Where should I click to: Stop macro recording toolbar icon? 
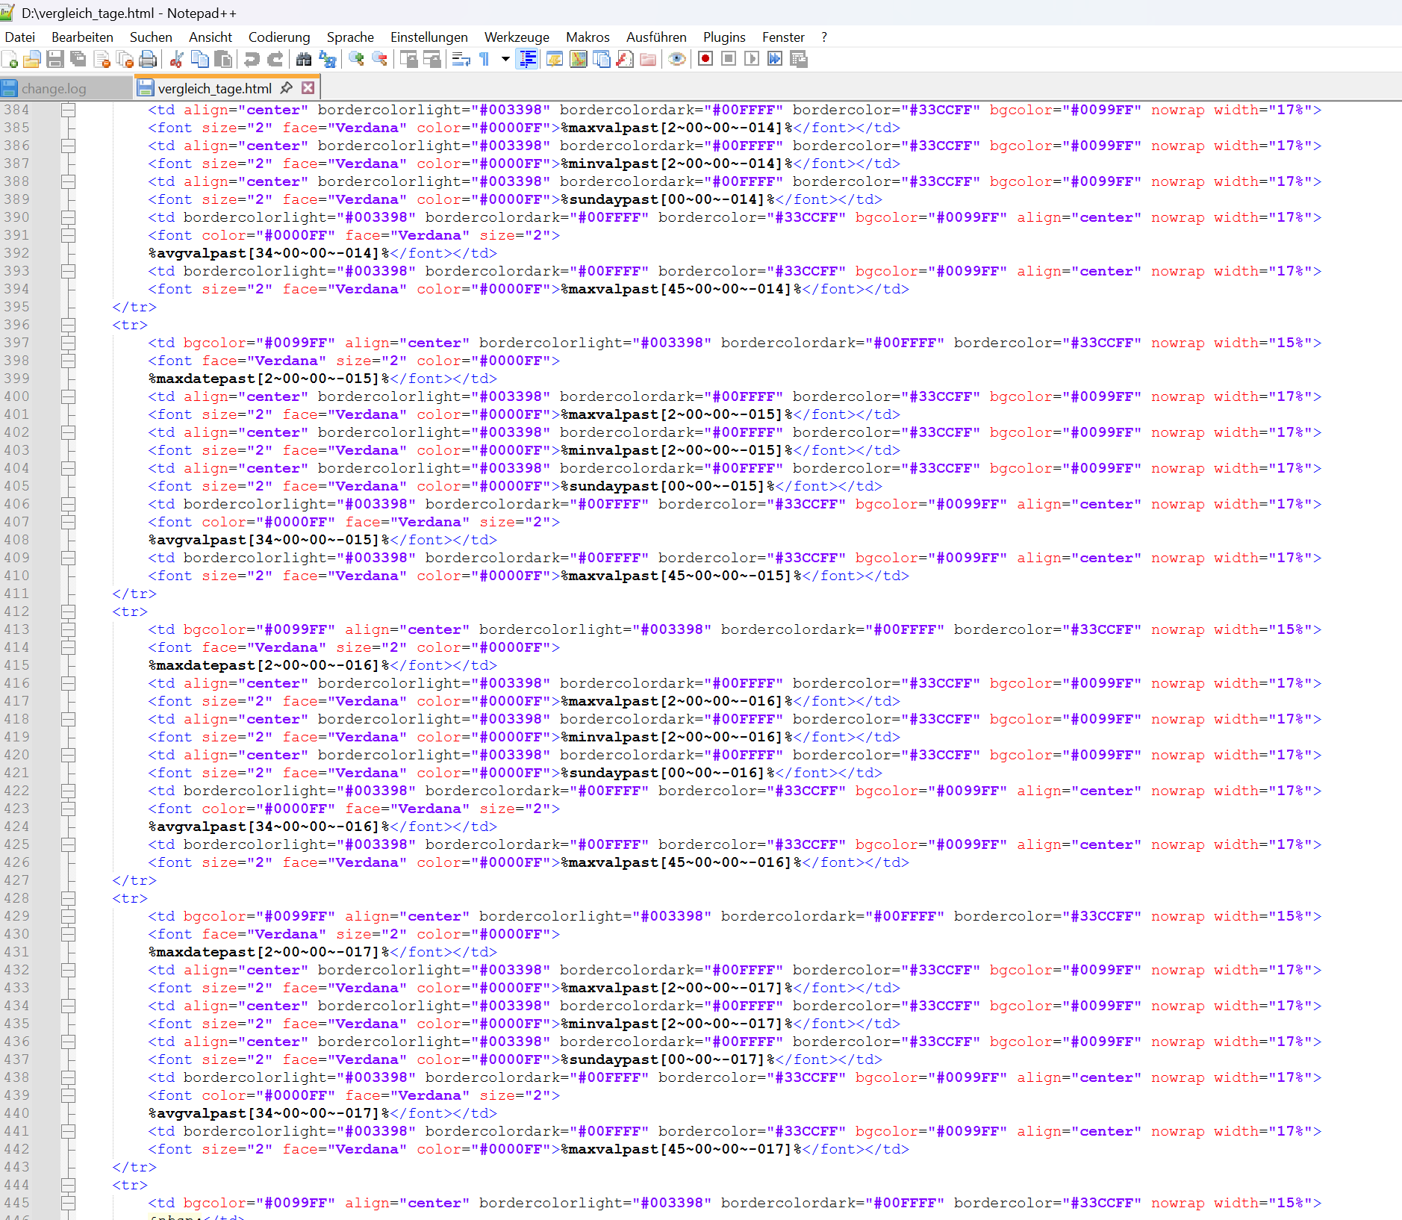pyautogui.click(x=729, y=59)
